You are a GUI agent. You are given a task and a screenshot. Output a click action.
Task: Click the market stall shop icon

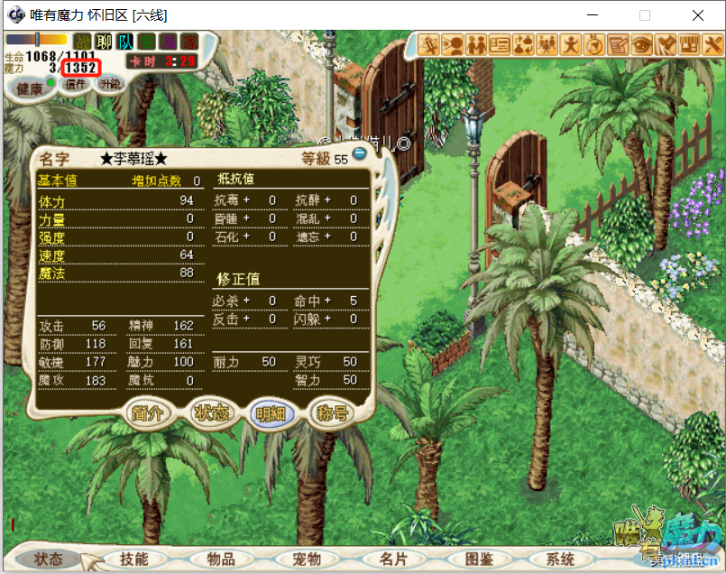tap(690, 44)
